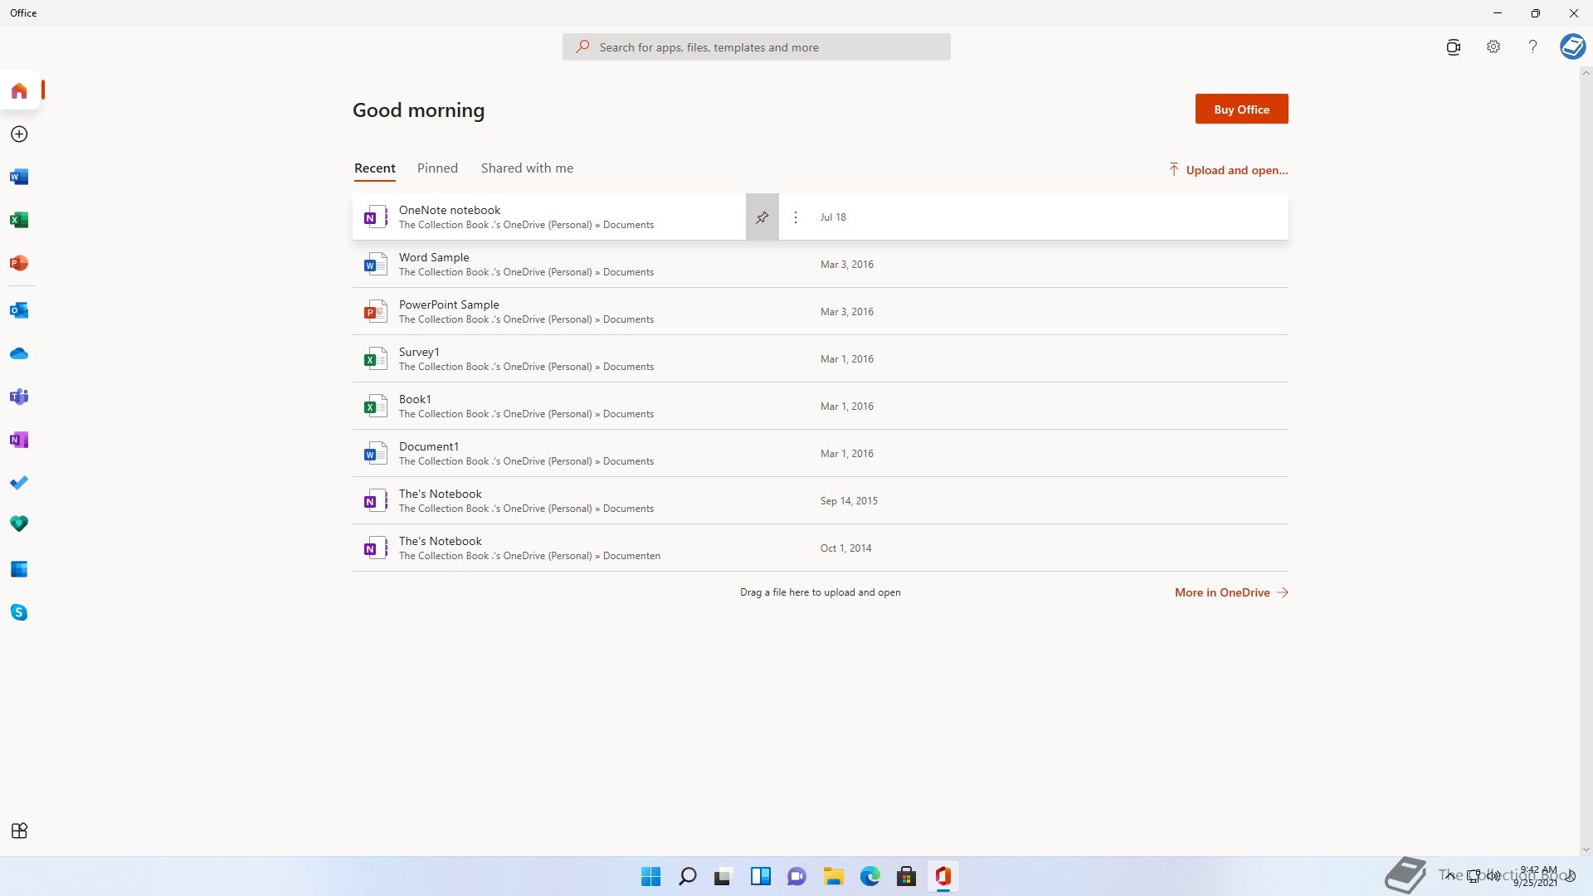Open Microsoft Edge from taskbar

(x=870, y=876)
